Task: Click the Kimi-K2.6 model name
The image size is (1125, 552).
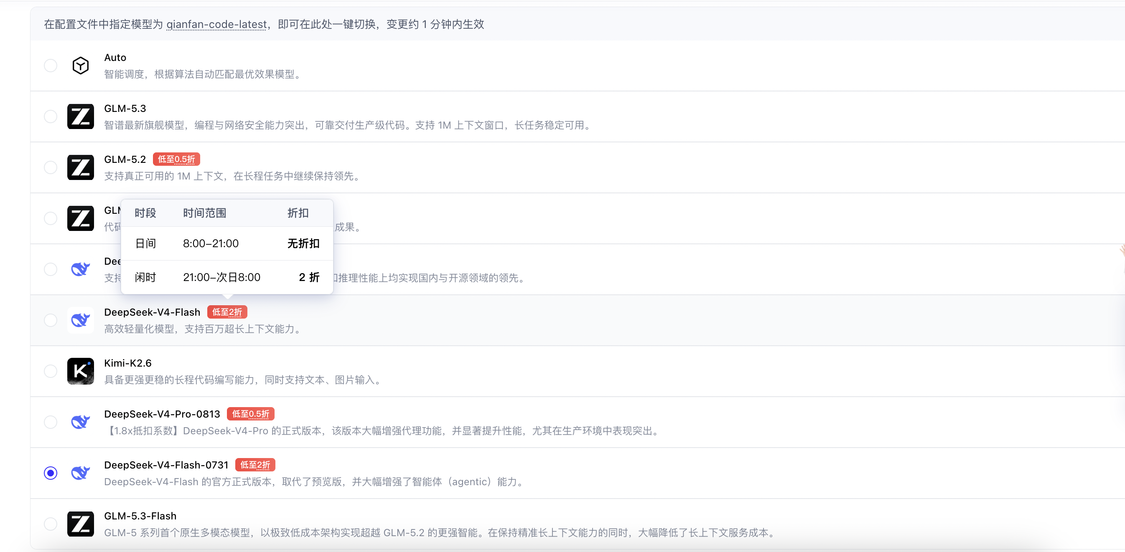Action: pyautogui.click(x=127, y=364)
